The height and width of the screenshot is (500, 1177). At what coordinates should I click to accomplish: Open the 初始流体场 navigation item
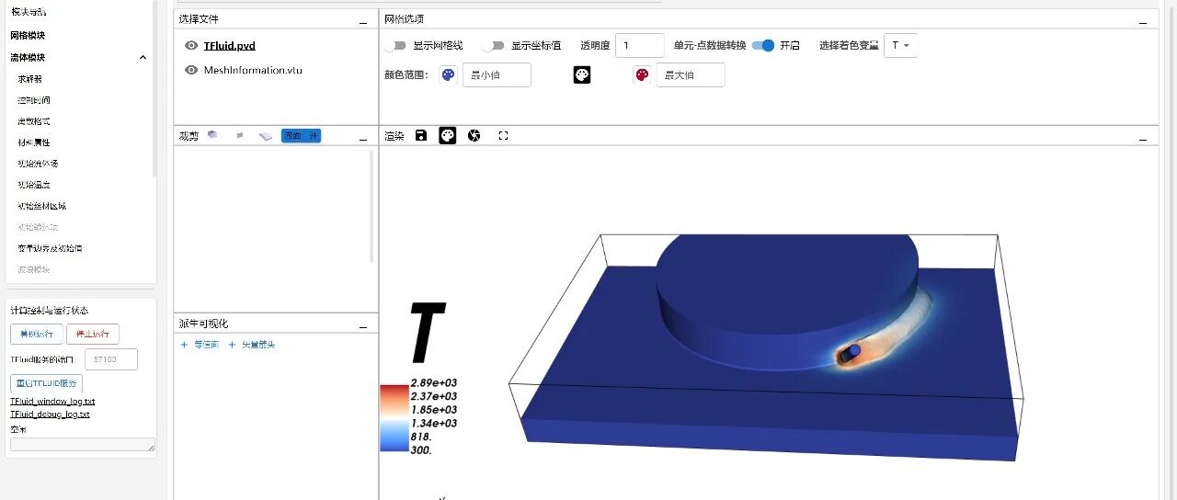[38, 164]
